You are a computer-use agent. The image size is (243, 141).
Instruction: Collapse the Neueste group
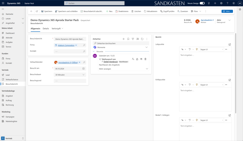(x=94, y=51)
